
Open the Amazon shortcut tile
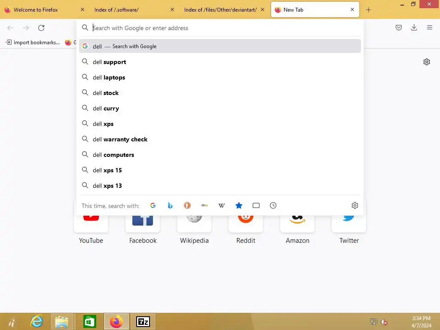click(297, 224)
